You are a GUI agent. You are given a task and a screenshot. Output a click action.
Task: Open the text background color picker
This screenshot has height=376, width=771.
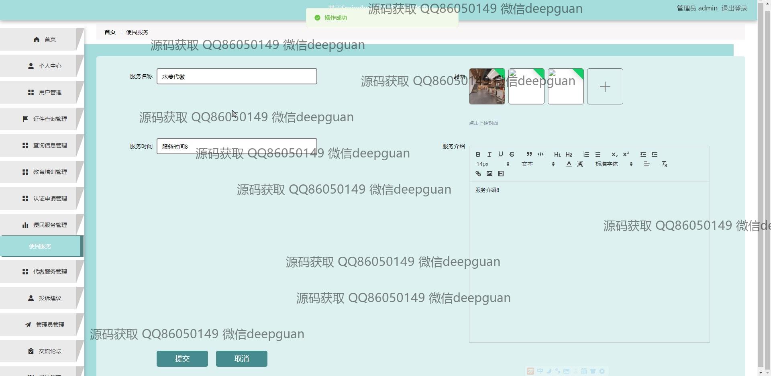click(x=580, y=164)
